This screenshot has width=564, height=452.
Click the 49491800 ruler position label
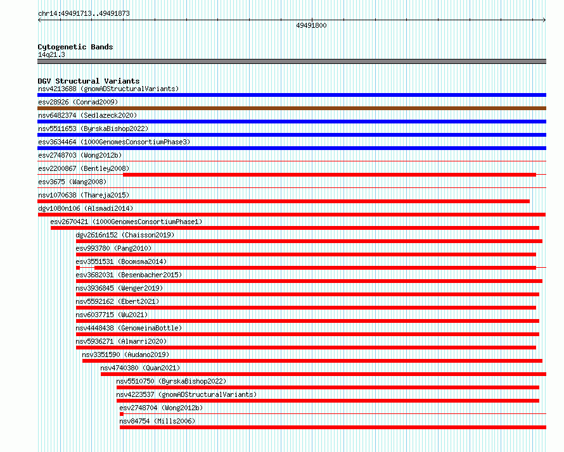311,25
